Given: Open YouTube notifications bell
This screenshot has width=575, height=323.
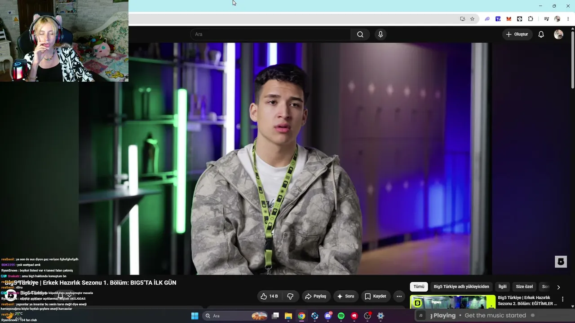Looking at the screenshot, I should click(541, 35).
